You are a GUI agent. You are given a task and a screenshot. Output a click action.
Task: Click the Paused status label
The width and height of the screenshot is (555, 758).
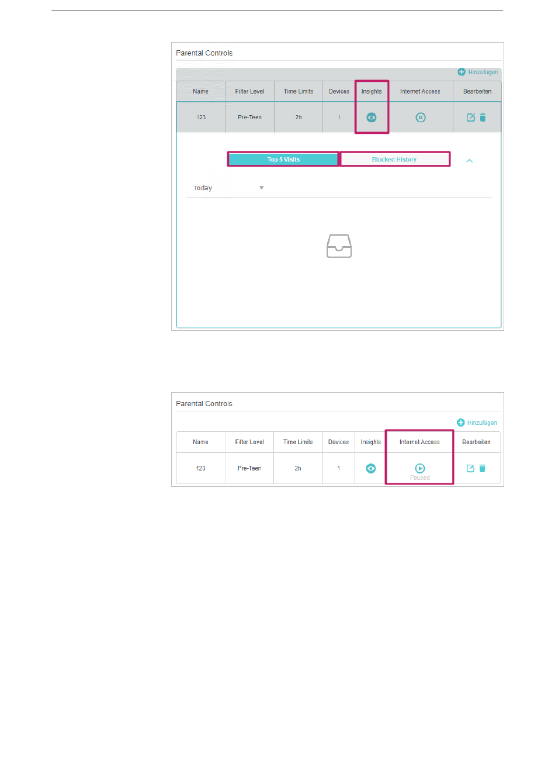click(x=420, y=477)
